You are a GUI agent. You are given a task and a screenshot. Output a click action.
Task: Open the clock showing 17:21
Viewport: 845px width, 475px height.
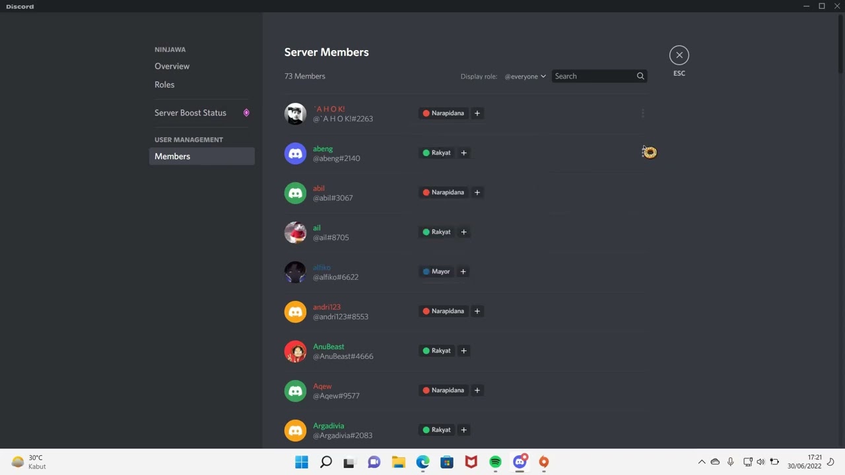(x=805, y=462)
